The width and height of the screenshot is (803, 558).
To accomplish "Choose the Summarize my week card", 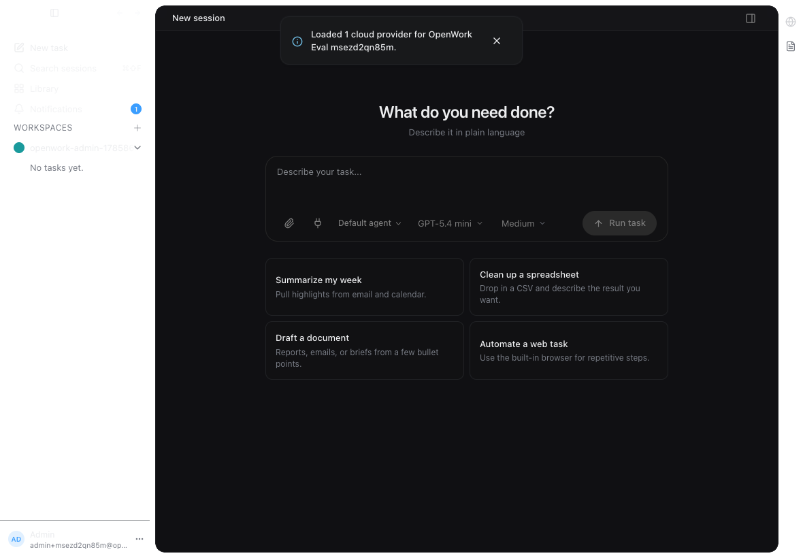I will 365,286.
